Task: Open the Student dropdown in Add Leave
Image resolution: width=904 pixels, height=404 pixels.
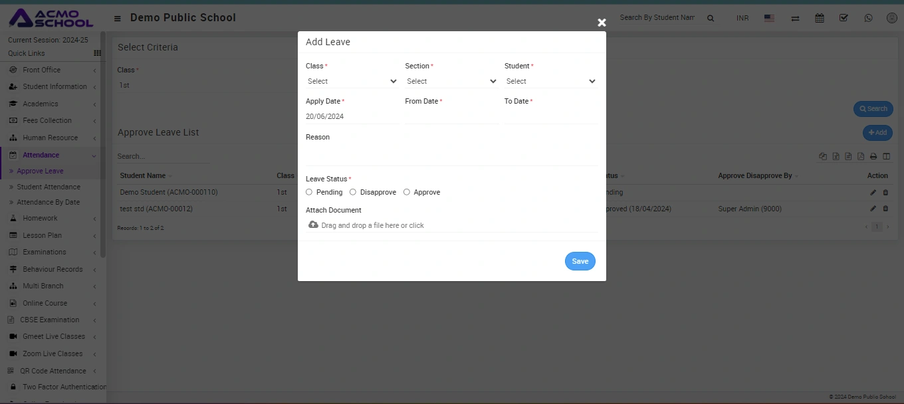Action: pyautogui.click(x=550, y=81)
